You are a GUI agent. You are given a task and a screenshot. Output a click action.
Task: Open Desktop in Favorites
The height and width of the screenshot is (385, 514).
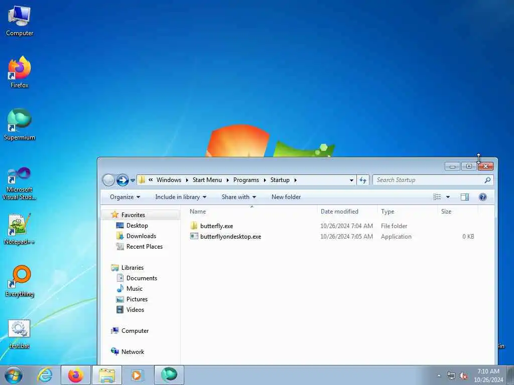(x=137, y=226)
